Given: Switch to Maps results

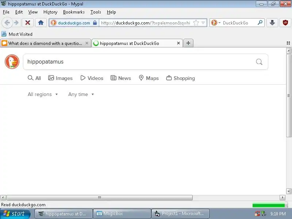Looking at the screenshot, I should pyautogui.click(x=149, y=78).
